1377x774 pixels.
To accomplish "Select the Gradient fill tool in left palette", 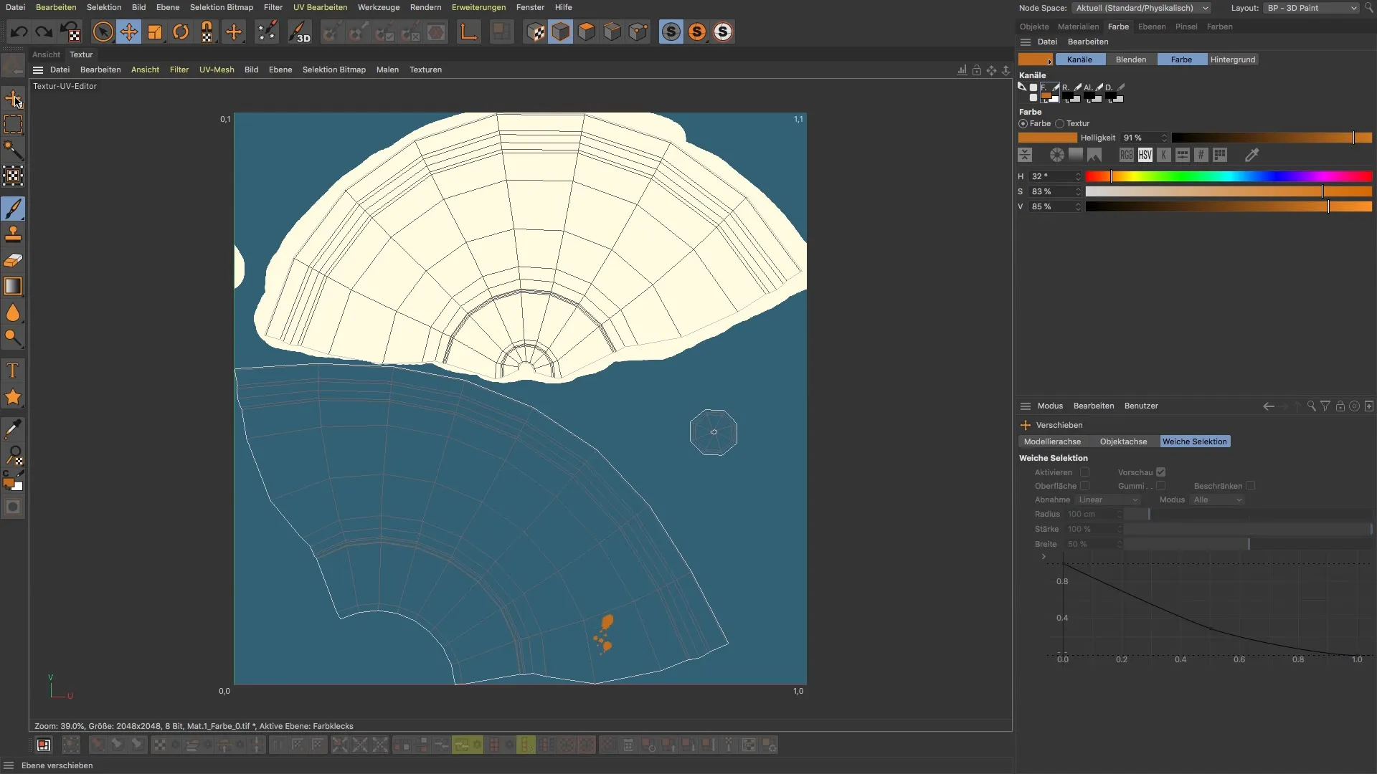I will [x=13, y=287].
